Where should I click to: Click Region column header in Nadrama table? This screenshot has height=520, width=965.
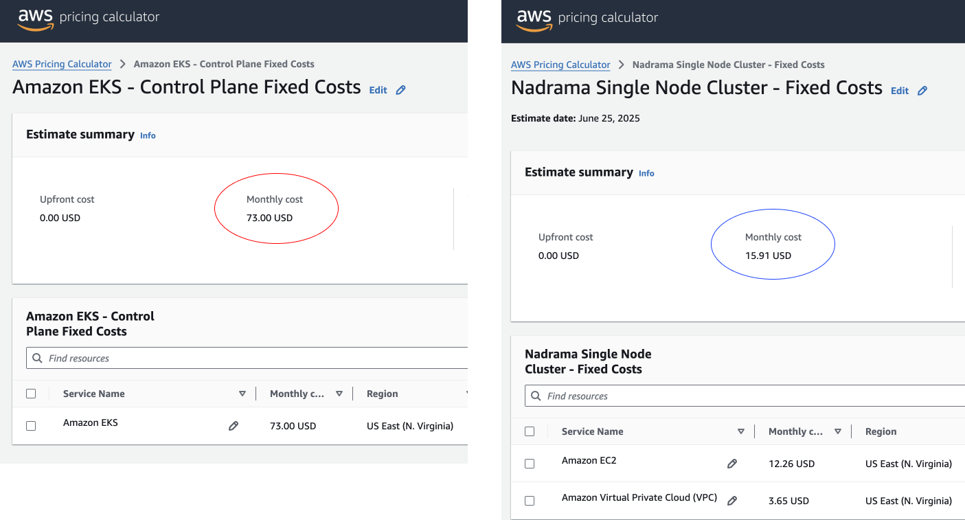[x=881, y=431]
